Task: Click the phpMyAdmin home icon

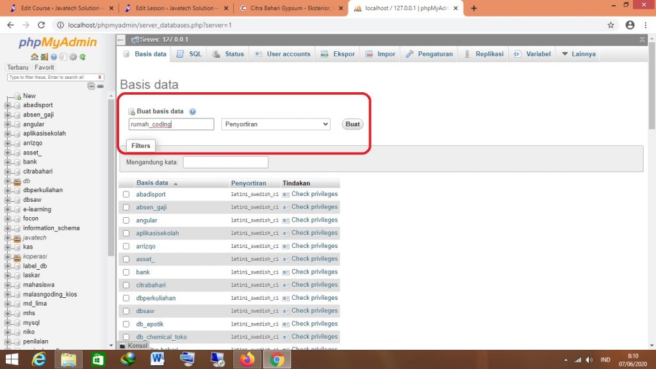Action: click(34, 57)
